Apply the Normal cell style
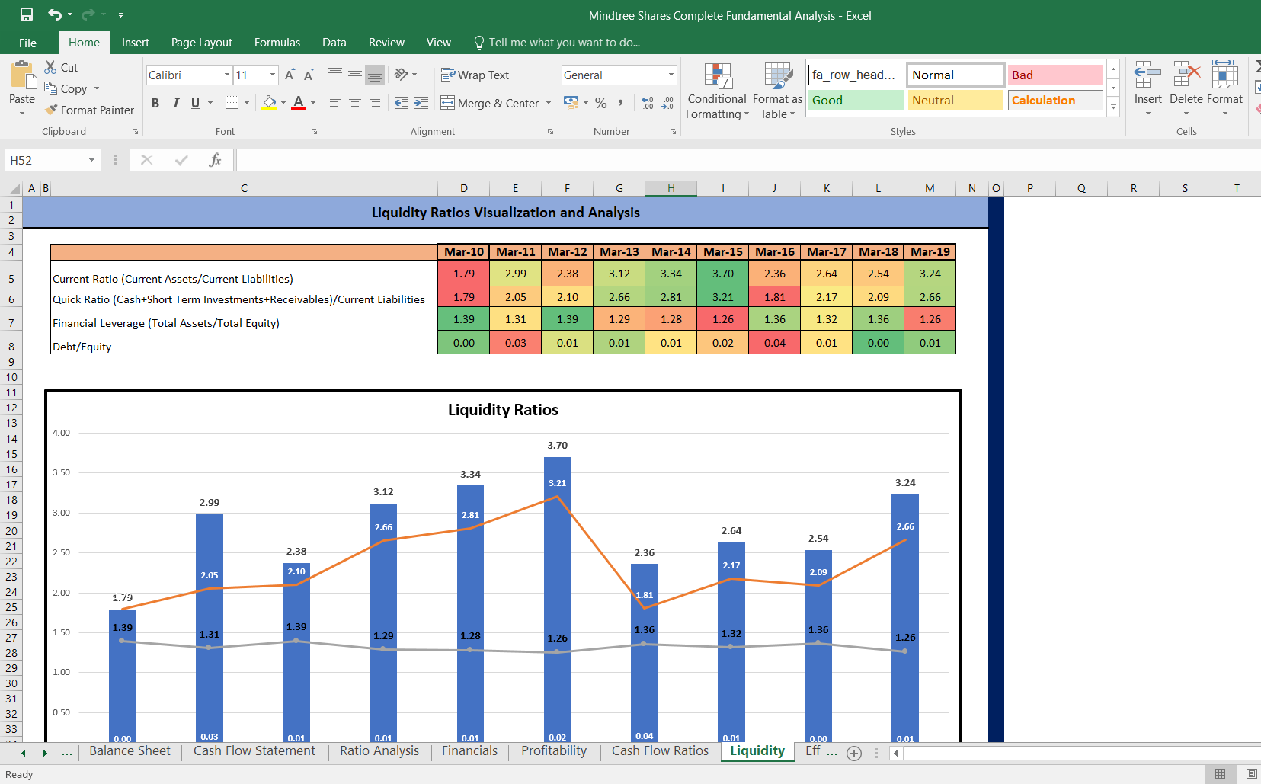 point(955,75)
